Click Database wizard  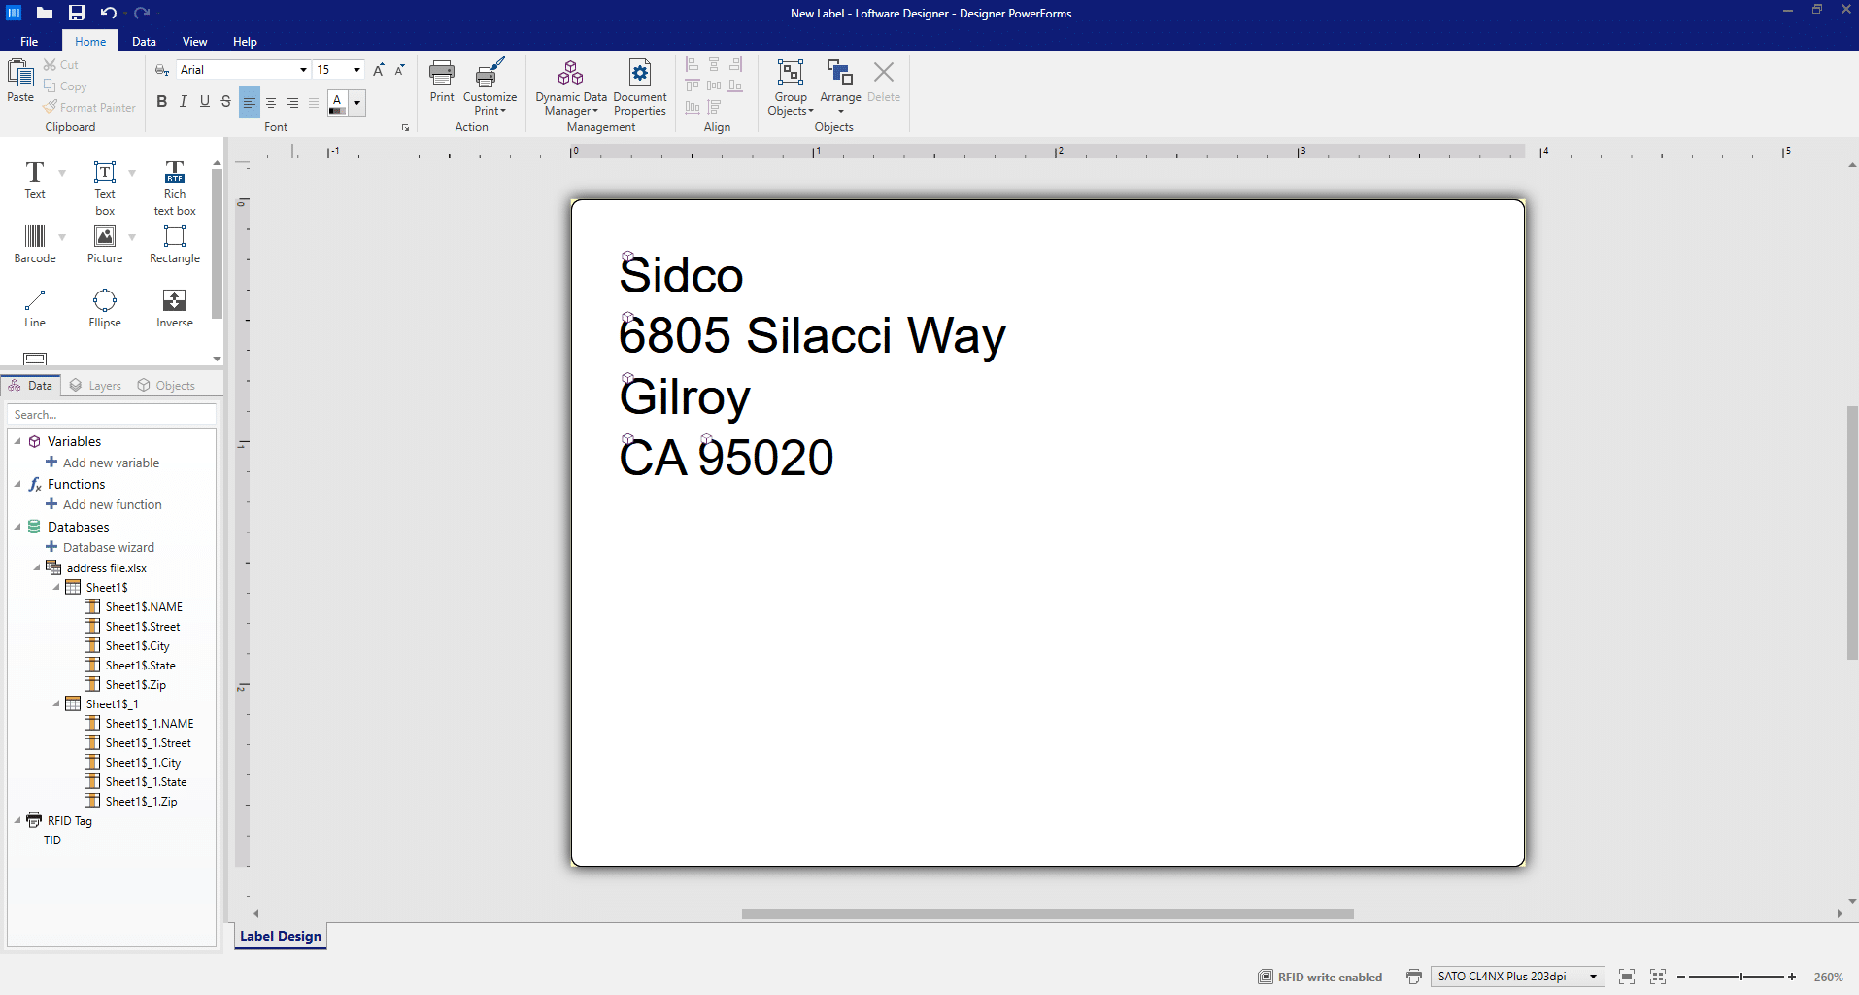(109, 546)
